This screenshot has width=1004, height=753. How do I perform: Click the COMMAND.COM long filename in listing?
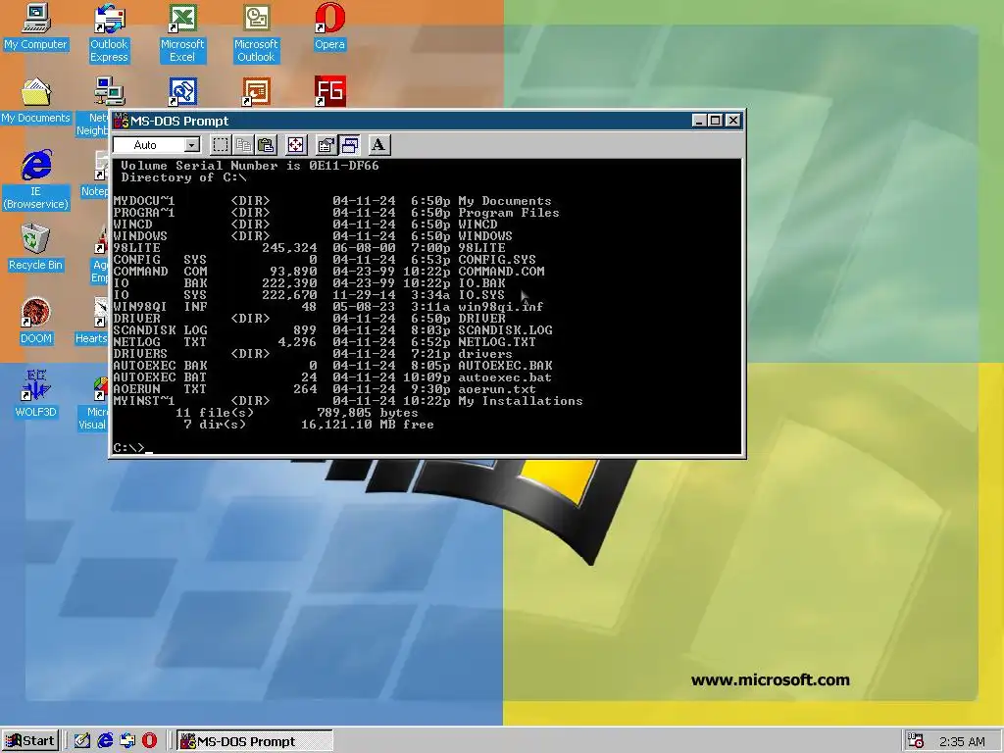point(501,271)
